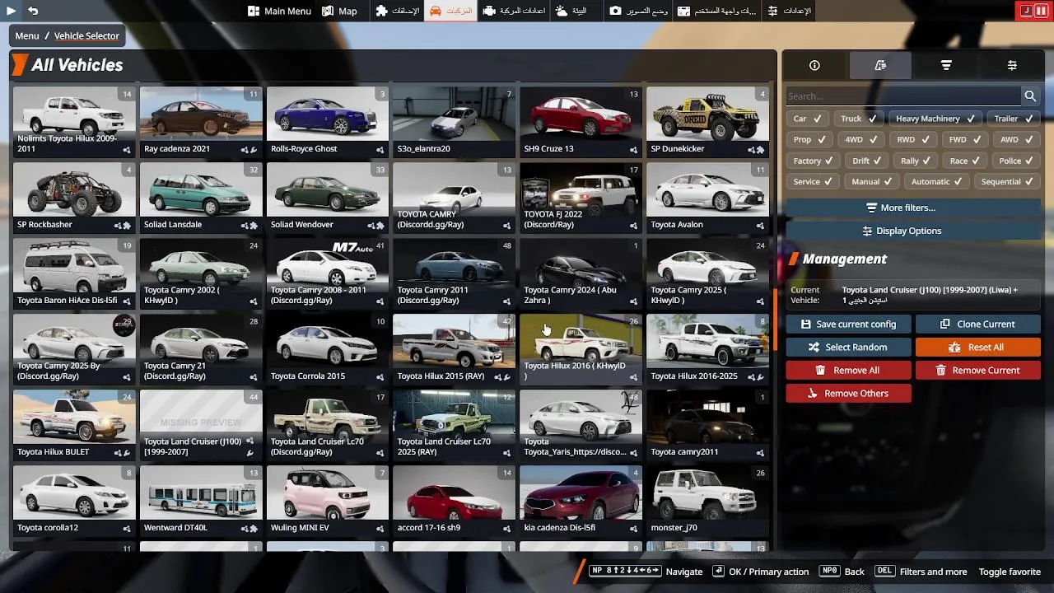The image size is (1054, 593).
Task: Open the display sliders tab icon
Action: 1012,65
